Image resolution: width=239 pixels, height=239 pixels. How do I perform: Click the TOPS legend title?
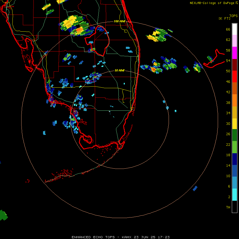233,16
